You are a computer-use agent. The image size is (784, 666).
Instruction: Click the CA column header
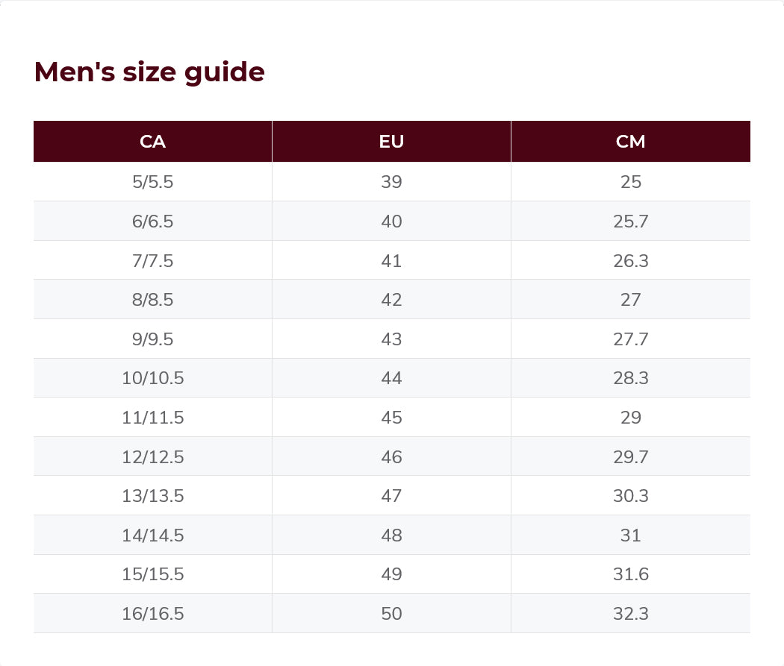(x=152, y=142)
